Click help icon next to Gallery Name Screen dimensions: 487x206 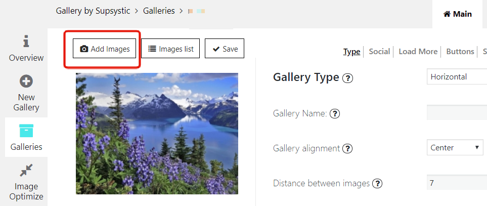(334, 114)
